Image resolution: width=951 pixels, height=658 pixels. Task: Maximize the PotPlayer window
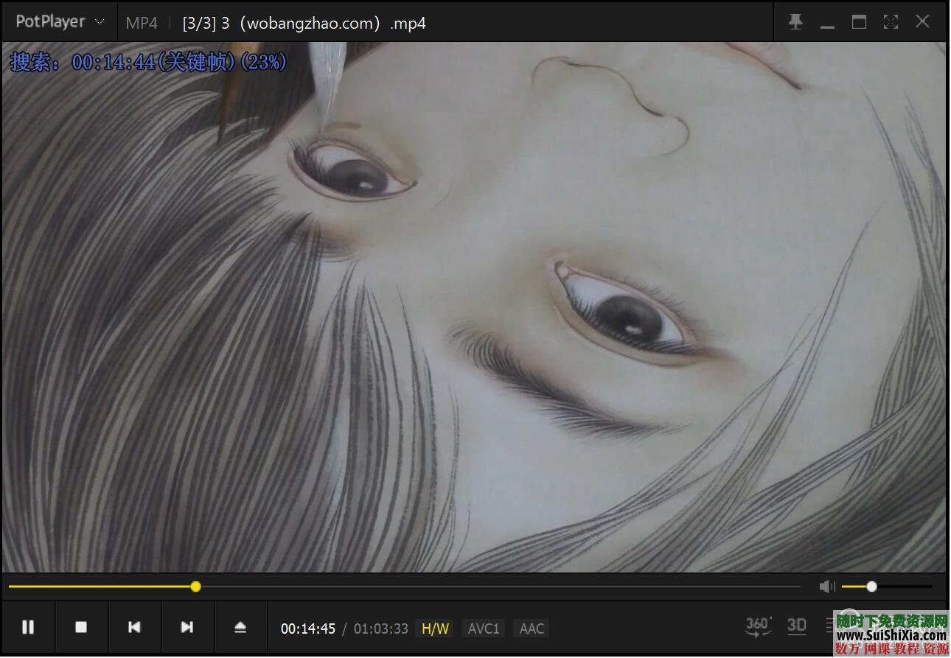pyautogui.click(x=859, y=22)
